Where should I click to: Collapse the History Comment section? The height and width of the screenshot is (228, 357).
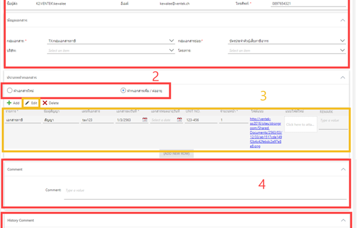point(343,220)
